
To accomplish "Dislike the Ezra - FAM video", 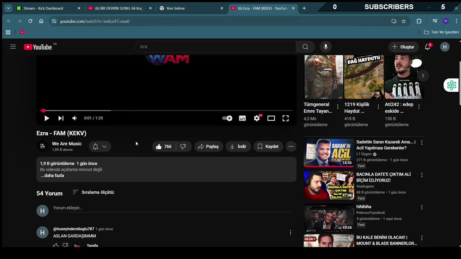I will pos(183,146).
